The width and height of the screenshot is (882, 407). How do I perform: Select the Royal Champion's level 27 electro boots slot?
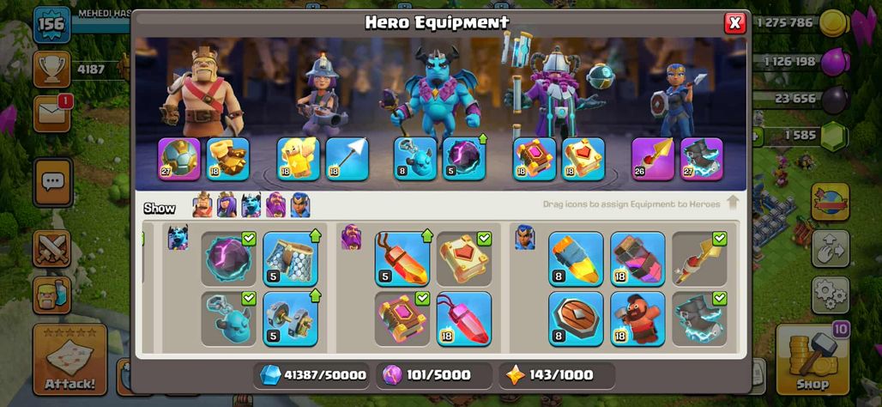tap(702, 159)
